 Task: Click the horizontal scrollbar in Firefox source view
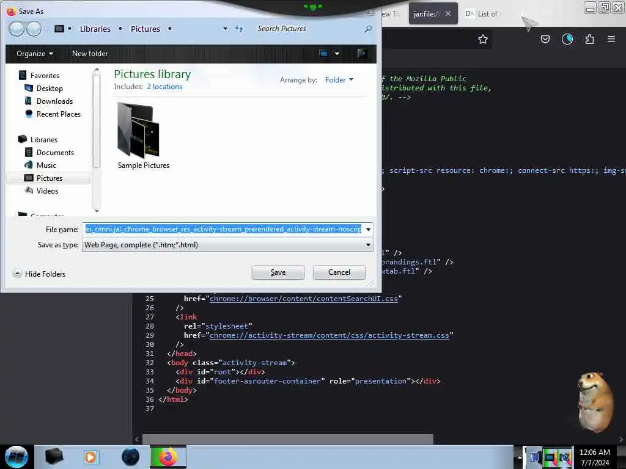point(287,439)
